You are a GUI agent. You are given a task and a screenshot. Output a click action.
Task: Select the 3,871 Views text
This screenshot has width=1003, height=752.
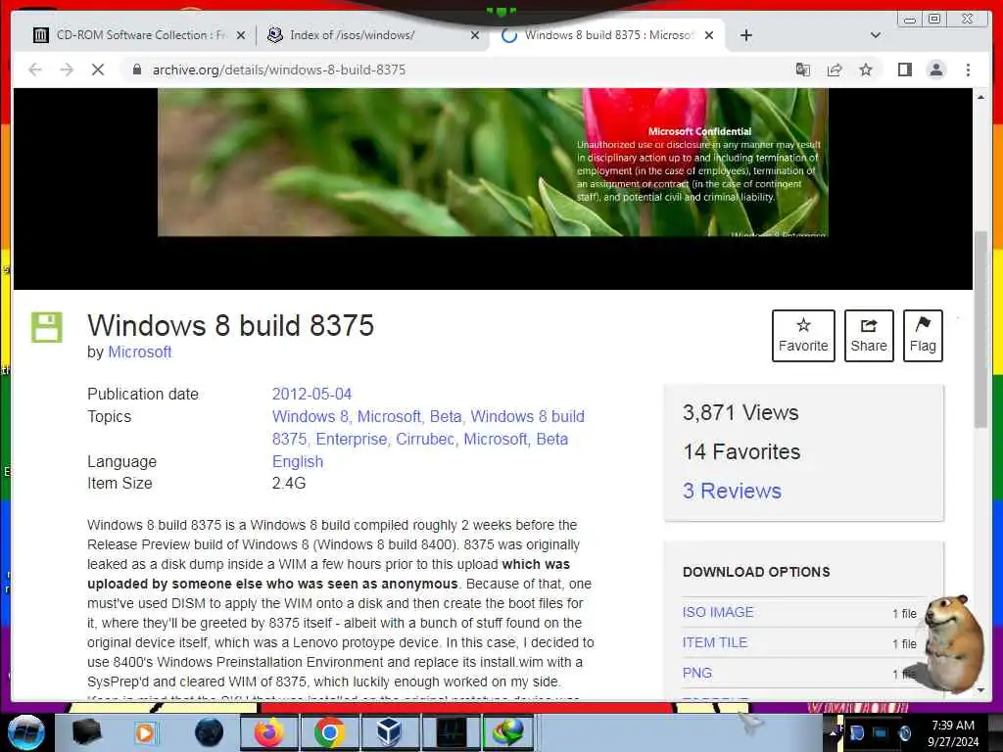point(740,412)
